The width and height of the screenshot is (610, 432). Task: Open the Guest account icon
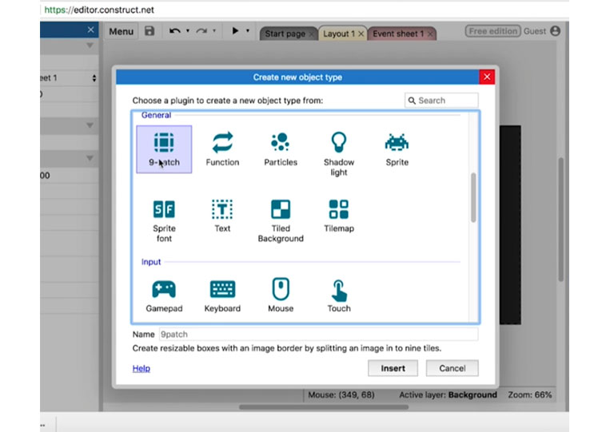click(x=556, y=31)
